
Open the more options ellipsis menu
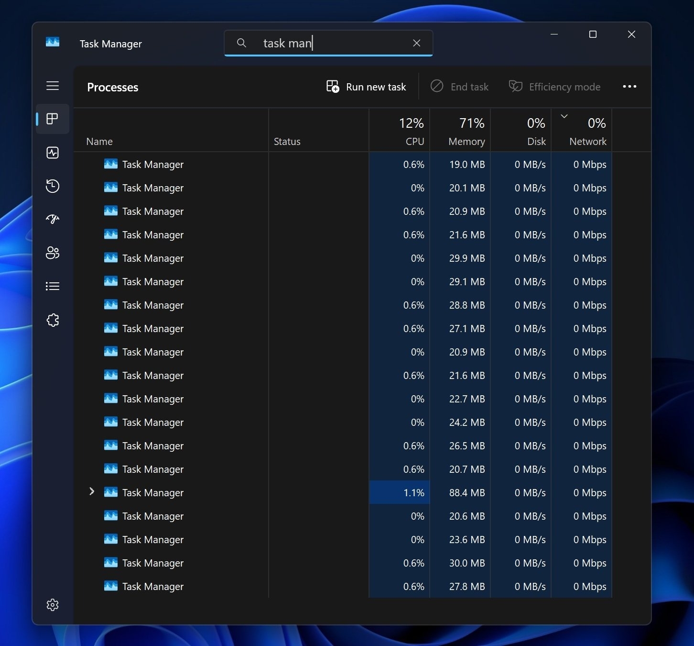coord(629,87)
